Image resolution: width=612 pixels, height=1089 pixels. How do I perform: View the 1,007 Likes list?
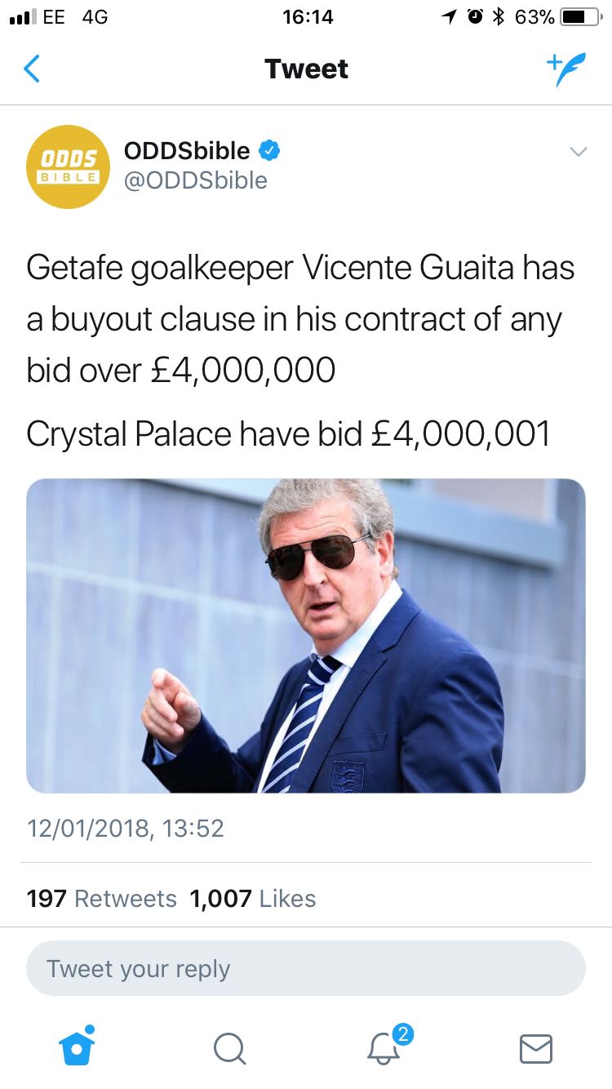(253, 899)
